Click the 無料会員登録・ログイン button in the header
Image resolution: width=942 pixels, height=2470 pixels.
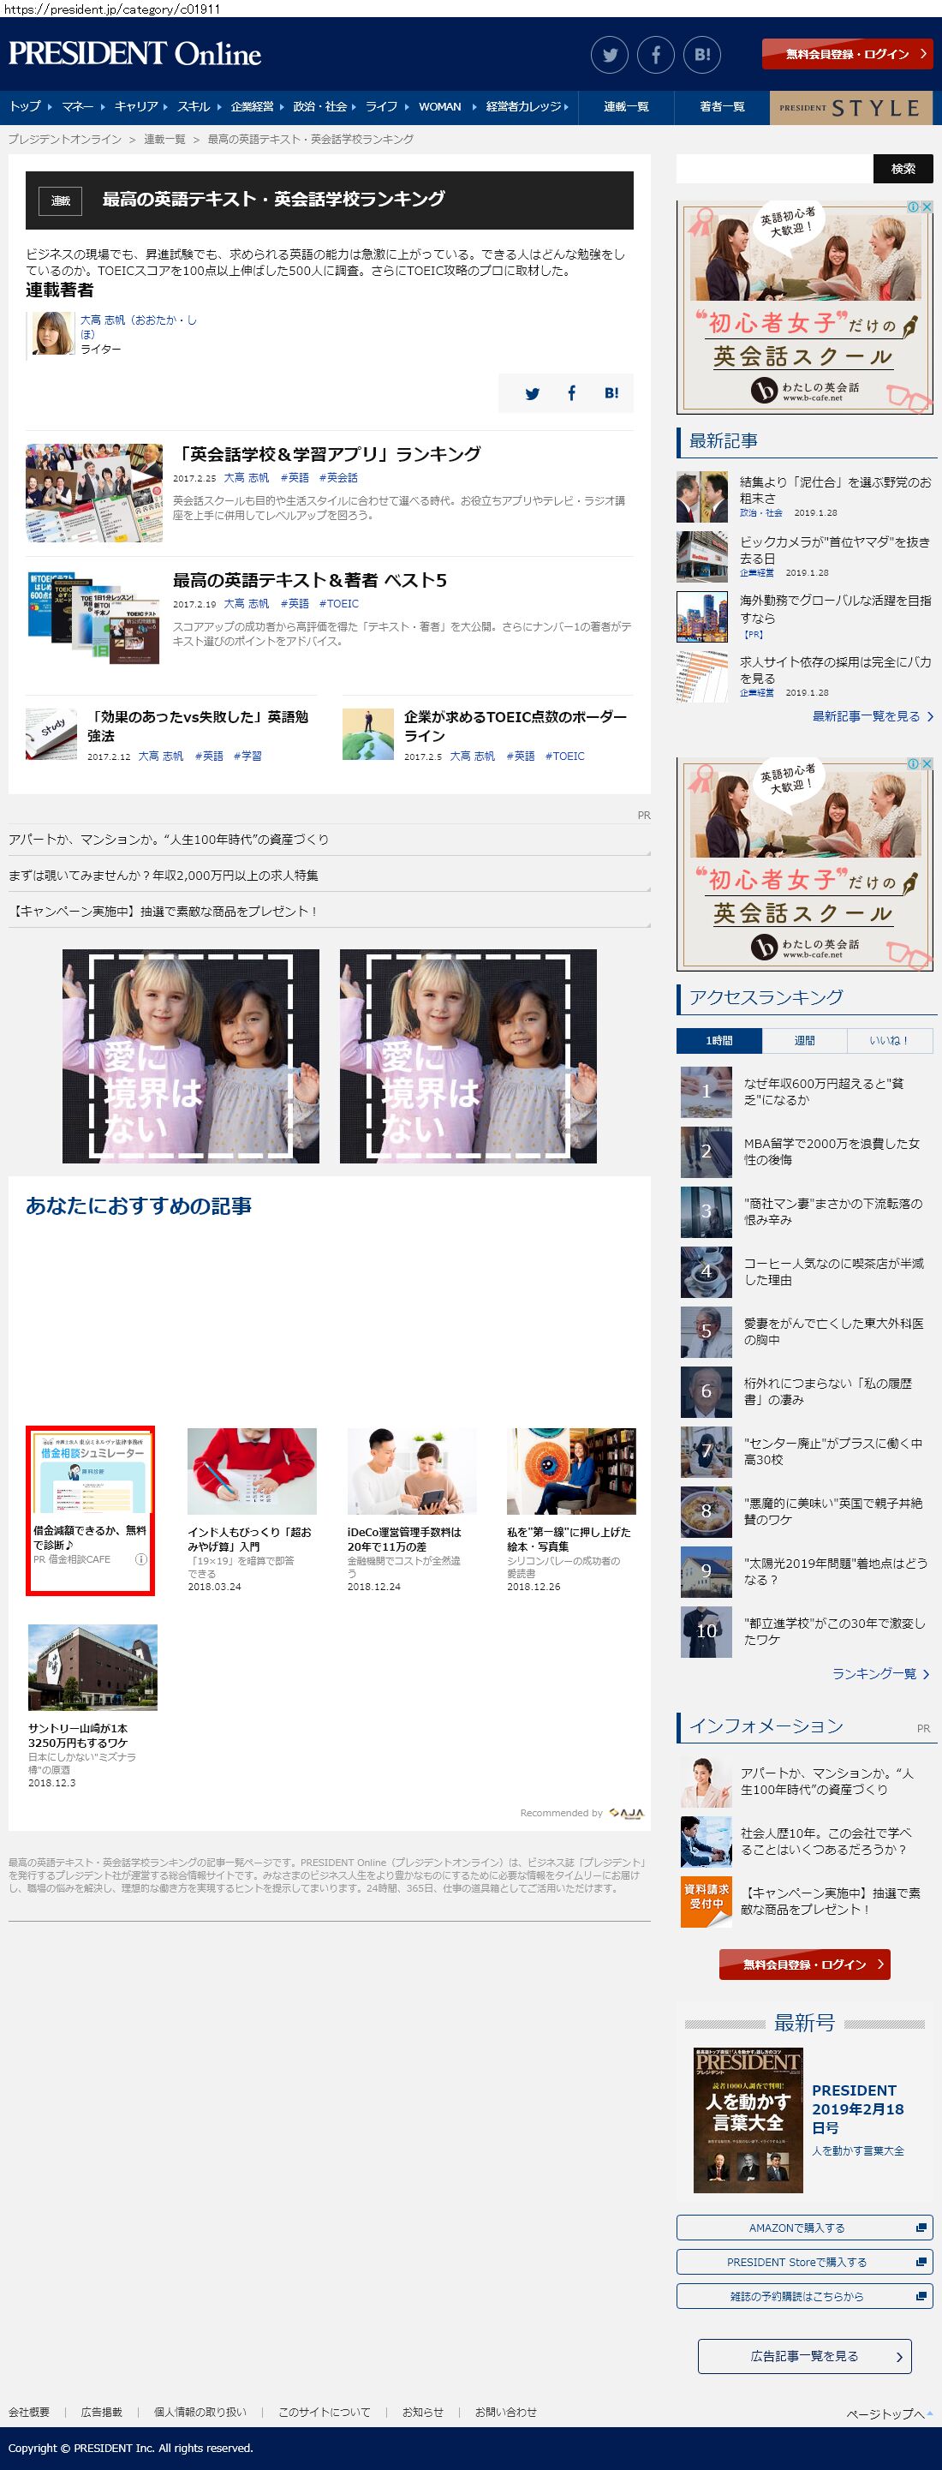pyautogui.click(x=847, y=55)
